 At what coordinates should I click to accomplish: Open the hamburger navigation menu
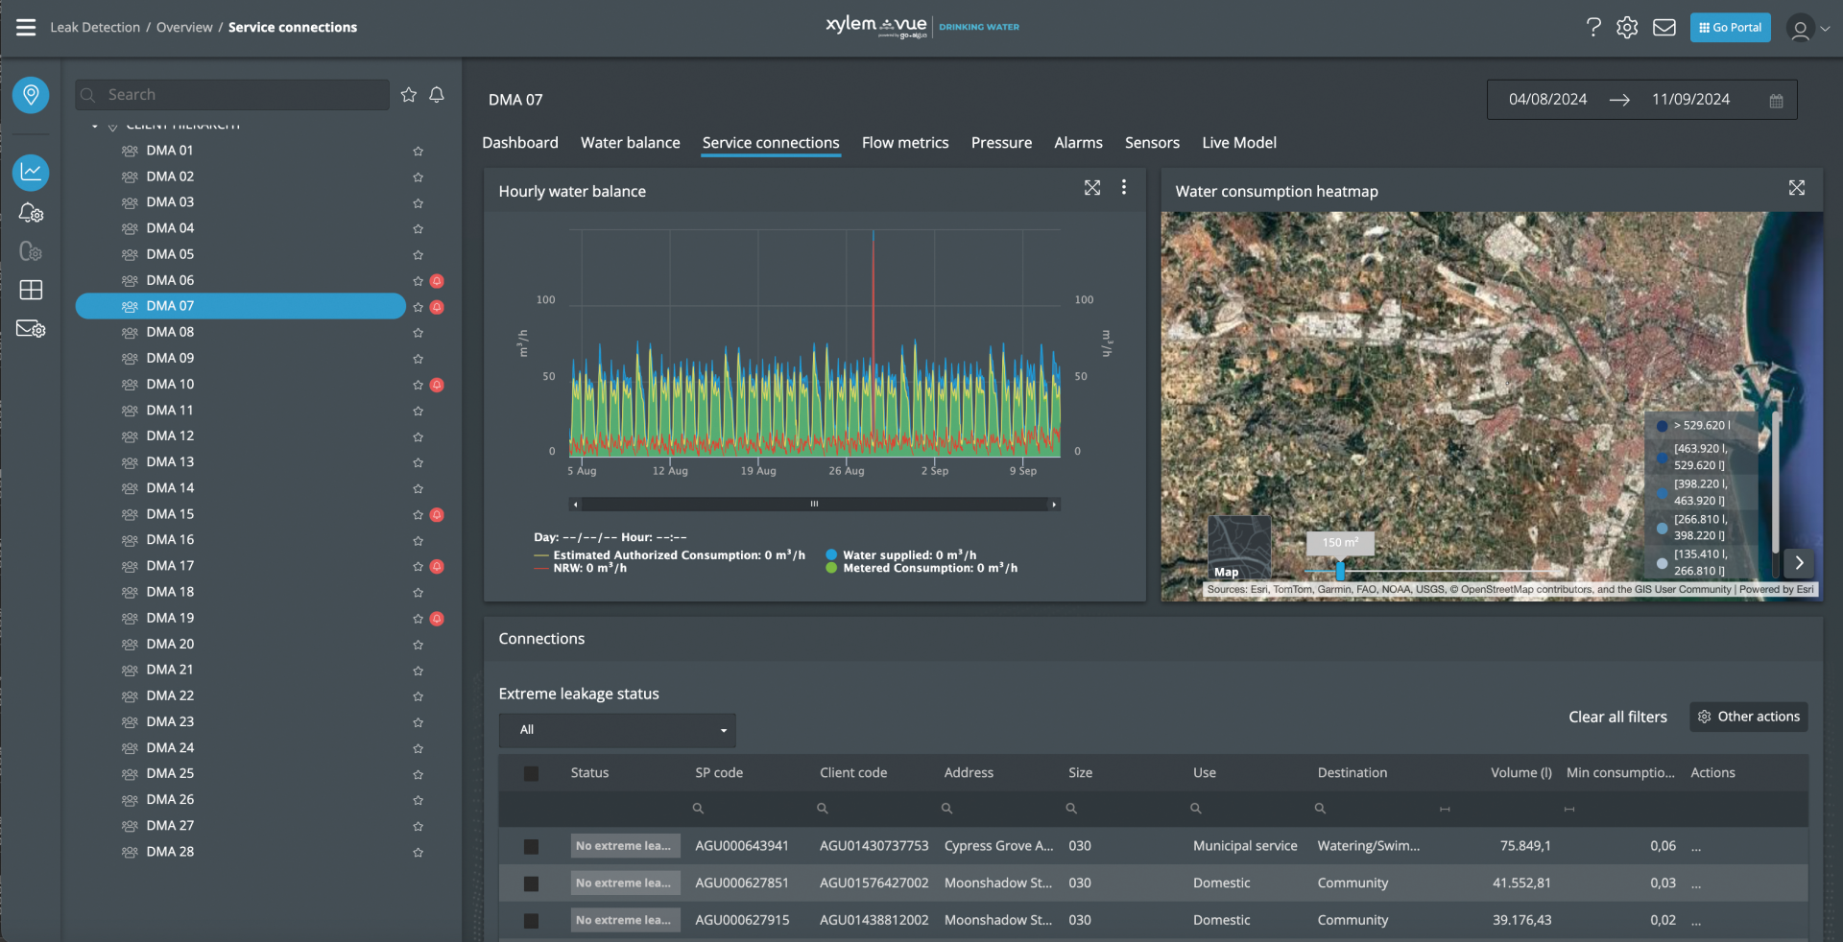pyautogui.click(x=26, y=28)
